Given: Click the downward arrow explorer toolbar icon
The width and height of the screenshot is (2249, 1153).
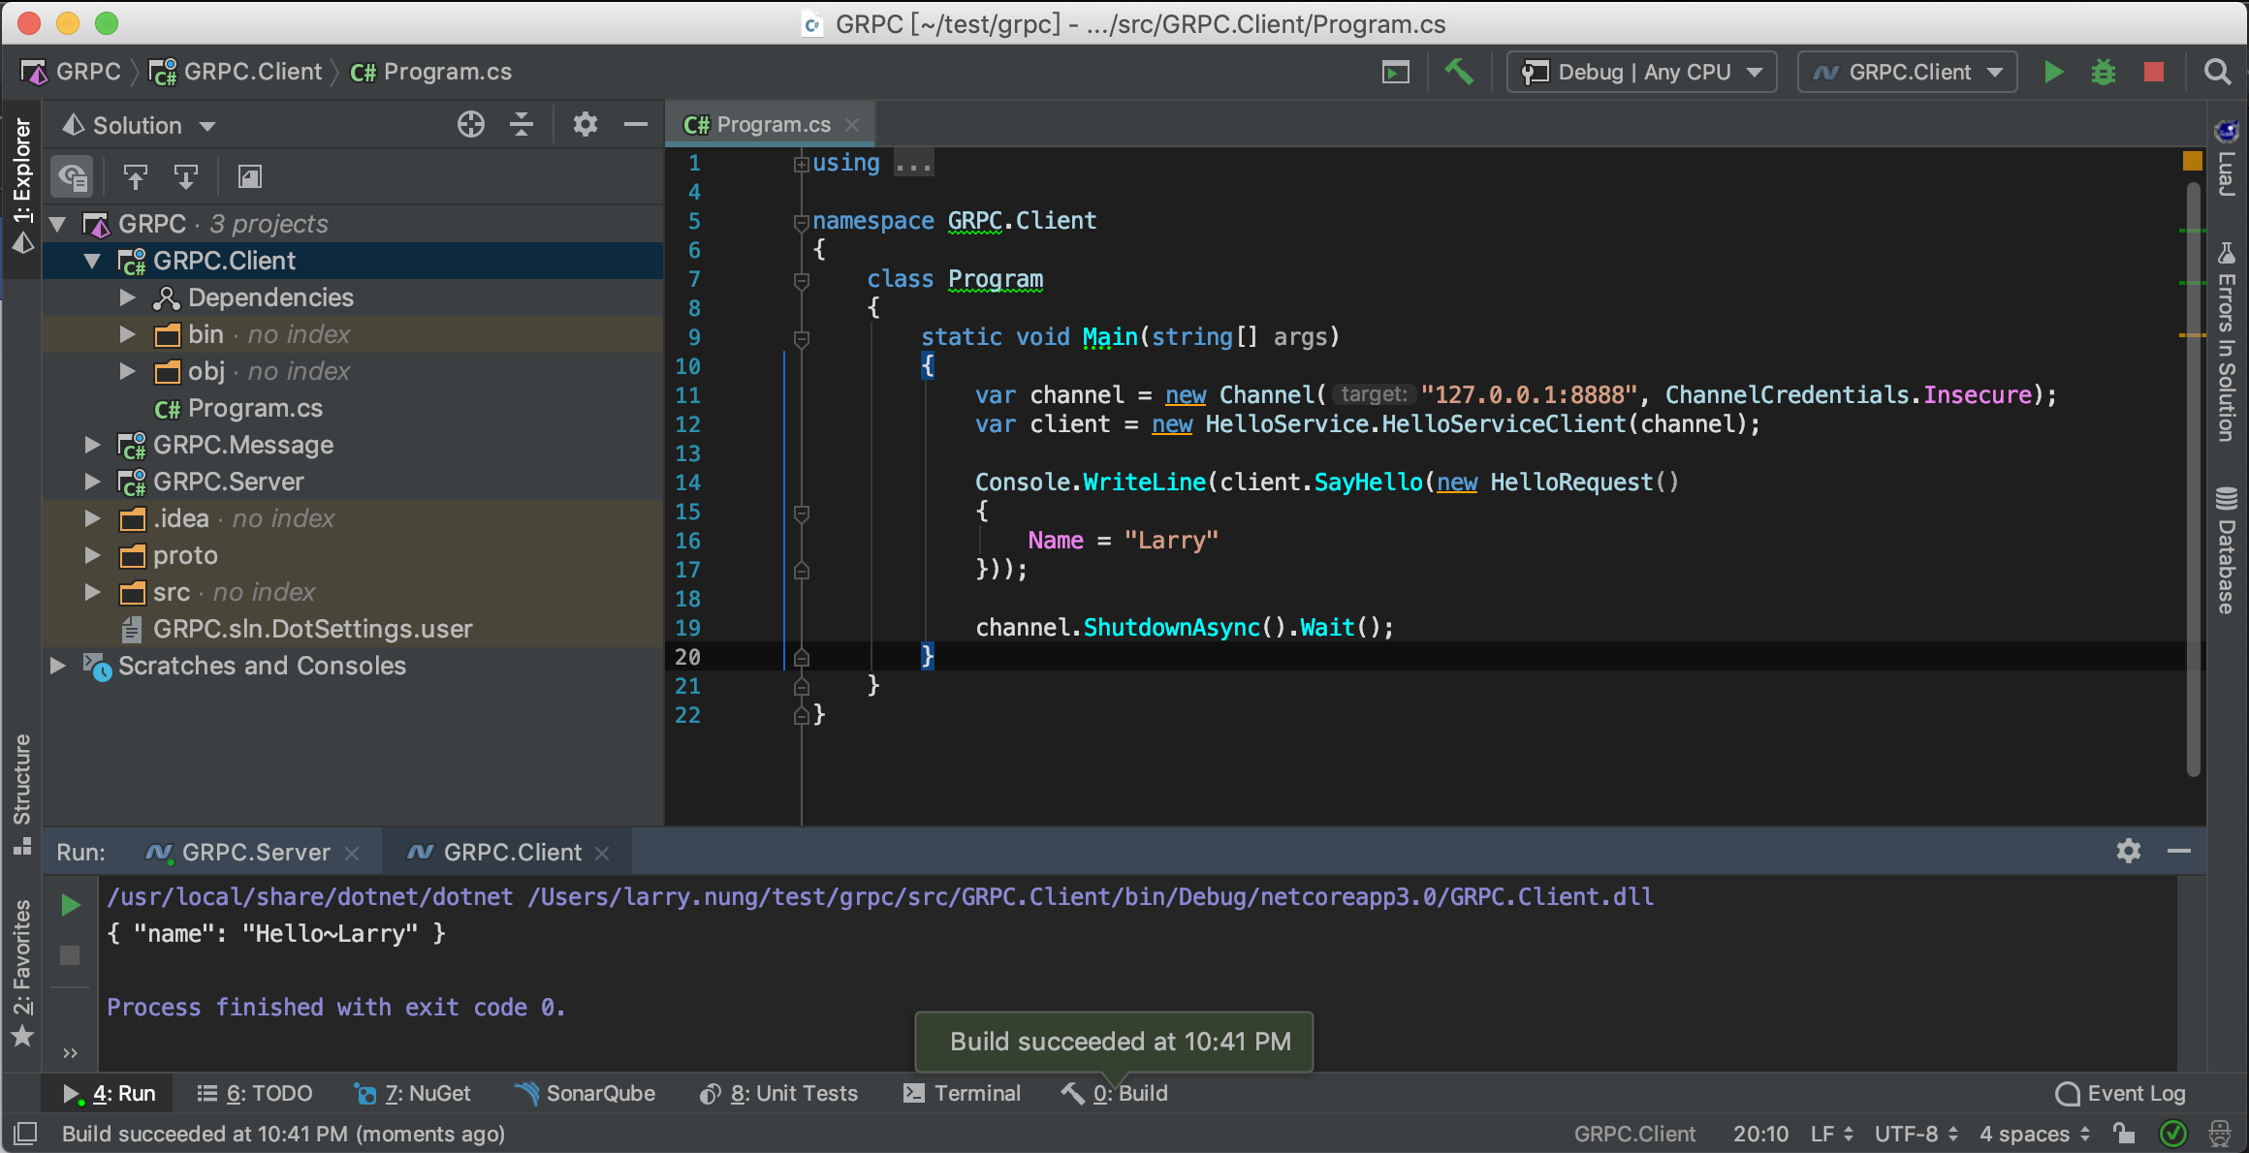Looking at the screenshot, I should tap(186, 177).
